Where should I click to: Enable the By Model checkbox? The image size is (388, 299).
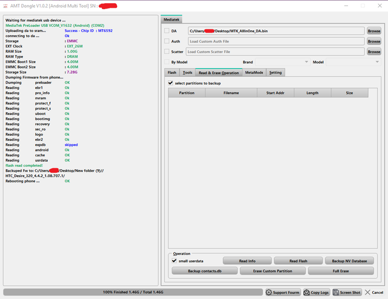click(x=167, y=62)
